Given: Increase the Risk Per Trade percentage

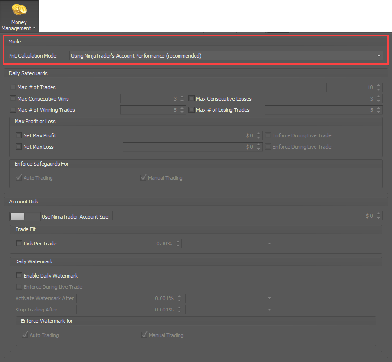Looking at the screenshot, I should click(178, 241).
